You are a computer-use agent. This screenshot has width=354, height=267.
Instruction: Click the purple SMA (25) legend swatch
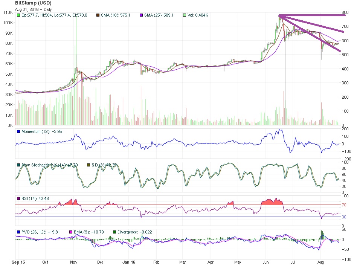tap(141, 15)
